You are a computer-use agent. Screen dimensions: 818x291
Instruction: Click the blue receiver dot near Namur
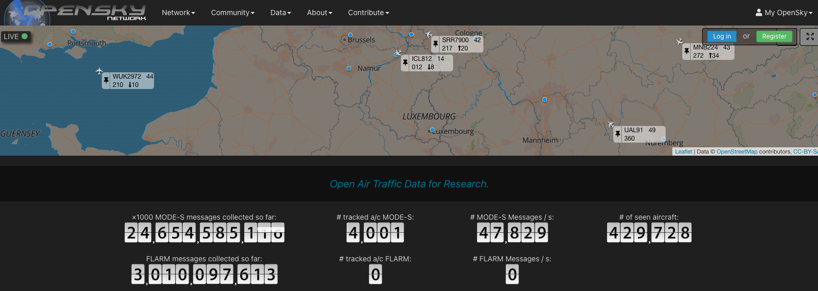tap(349, 68)
